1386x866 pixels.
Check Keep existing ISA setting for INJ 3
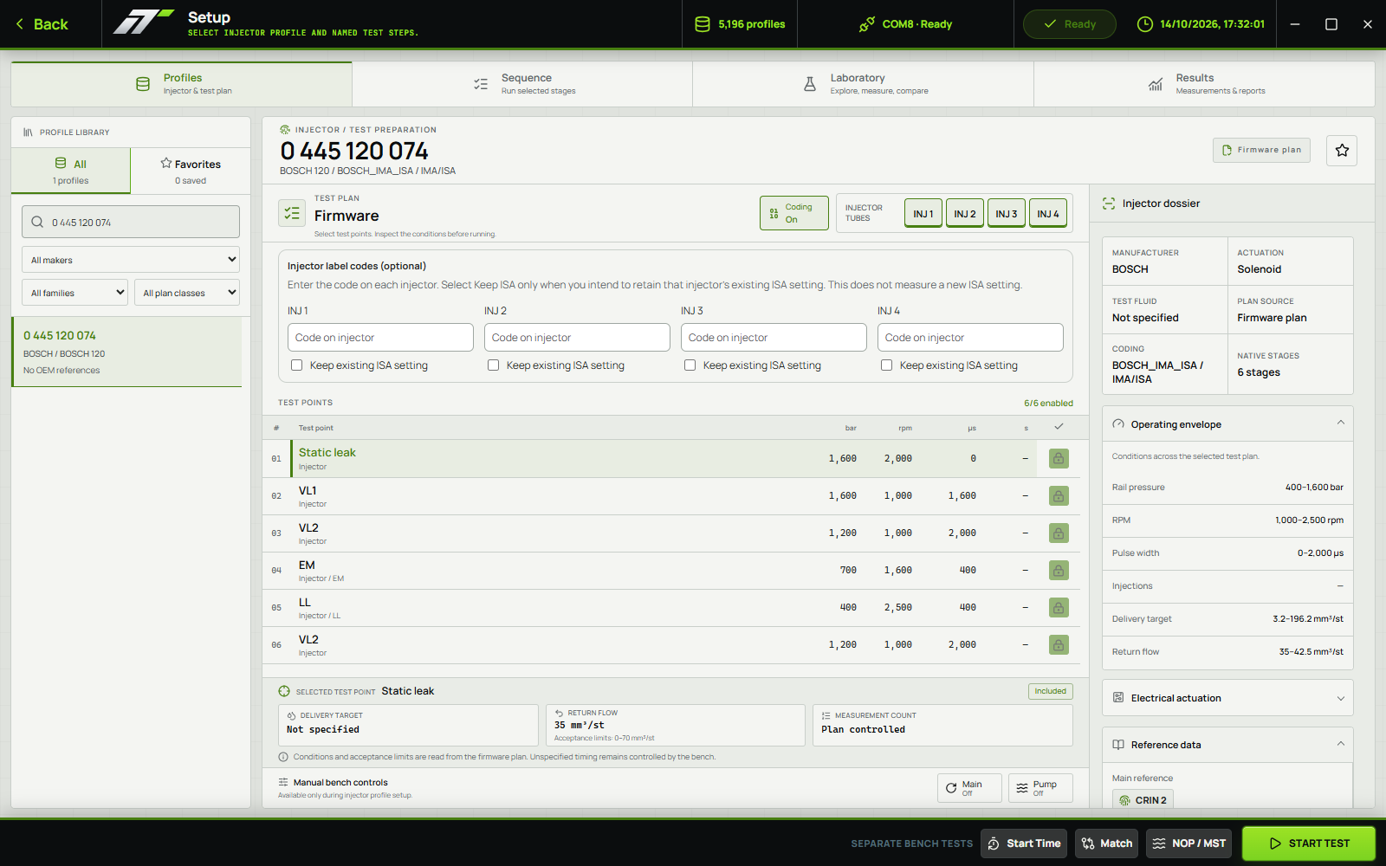click(690, 365)
